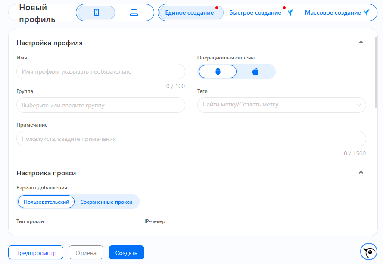
Task: Open the Теги dropdown arrow
Action: (358, 105)
